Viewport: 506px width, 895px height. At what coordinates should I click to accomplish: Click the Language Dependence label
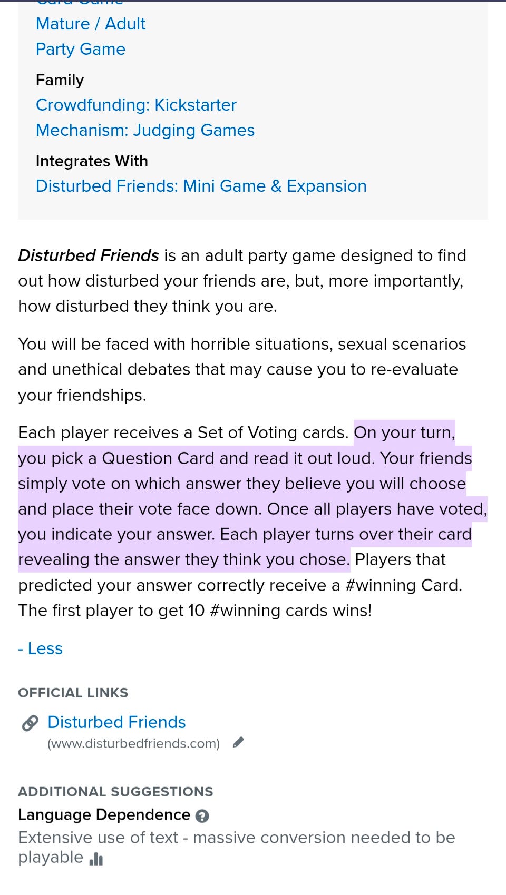104,815
